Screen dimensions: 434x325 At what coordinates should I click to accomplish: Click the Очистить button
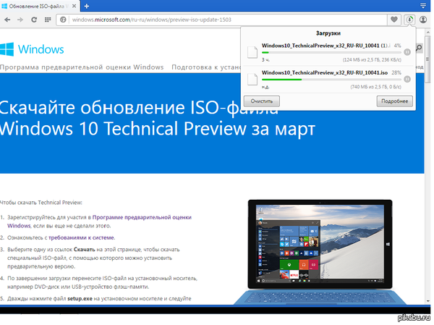(262, 101)
